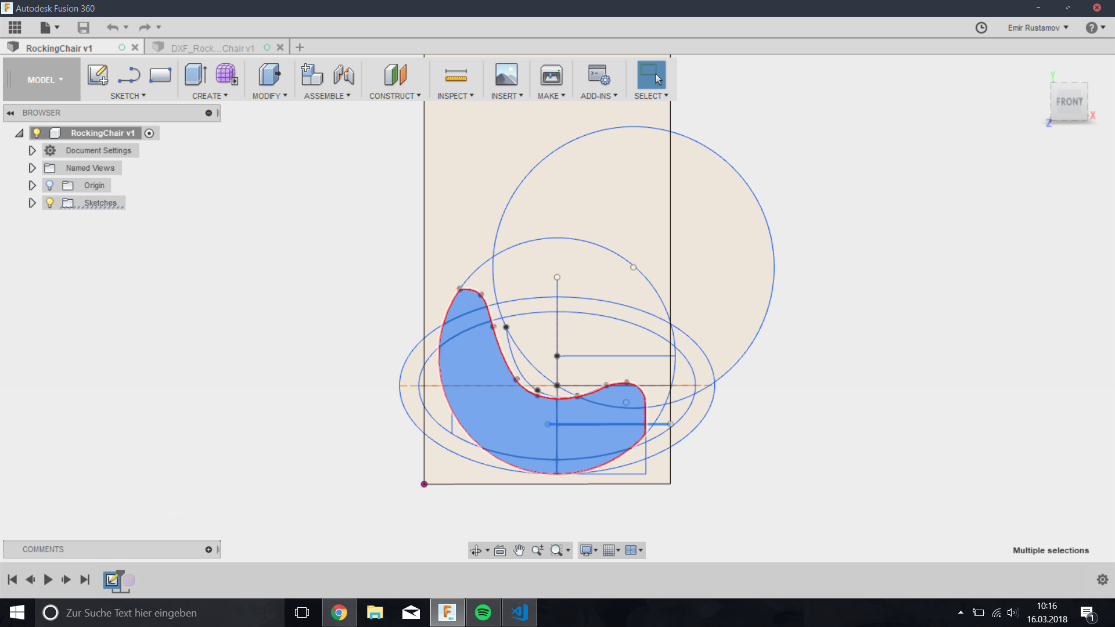1115x627 pixels.
Task: Expand the Sketches tree node
Action: pos(32,203)
